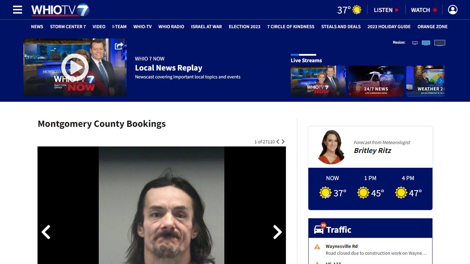The width and height of the screenshot is (470, 264).
Task: Click the Traffic car icon with badge
Action: [x=319, y=229]
